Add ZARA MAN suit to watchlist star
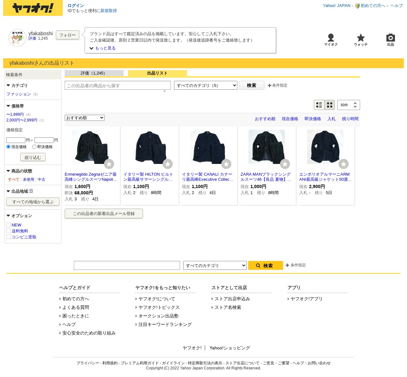The width and height of the screenshot is (407, 377). pyautogui.click(x=285, y=164)
